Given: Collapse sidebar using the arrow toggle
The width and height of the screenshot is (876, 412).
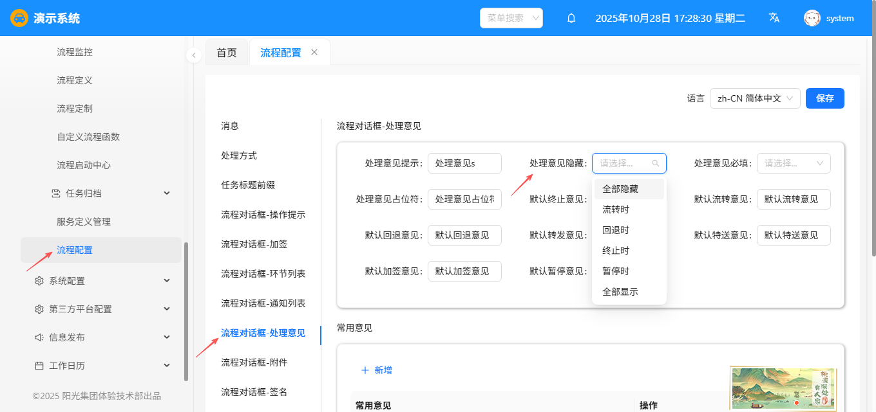Looking at the screenshot, I should pyautogui.click(x=194, y=55).
